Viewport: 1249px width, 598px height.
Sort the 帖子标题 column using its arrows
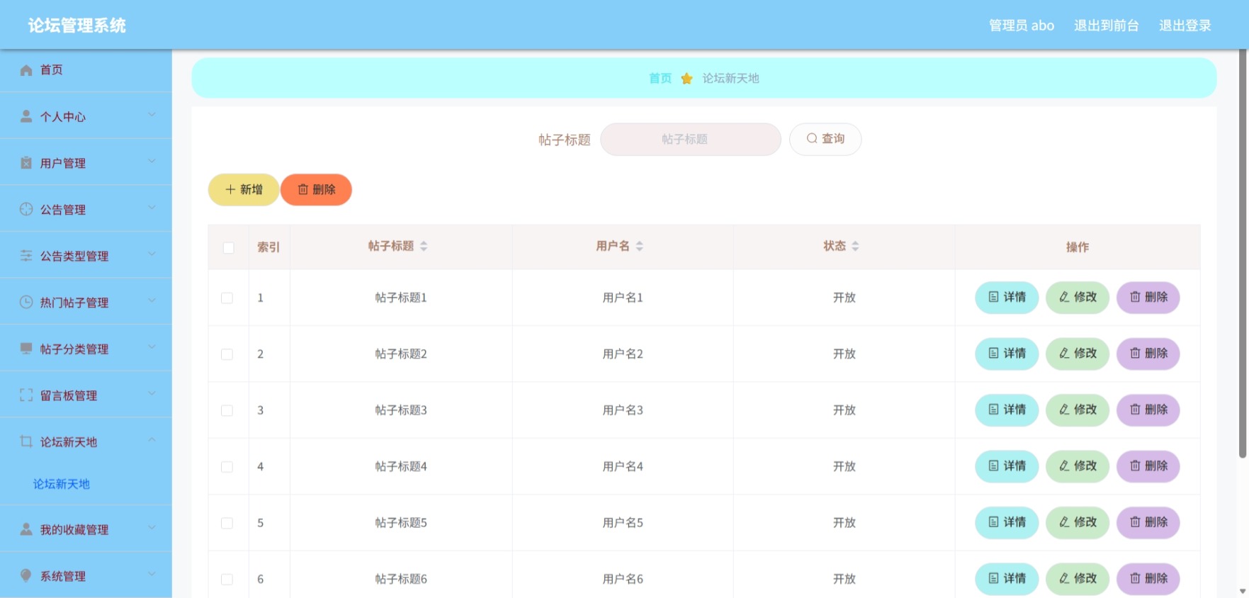point(424,246)
